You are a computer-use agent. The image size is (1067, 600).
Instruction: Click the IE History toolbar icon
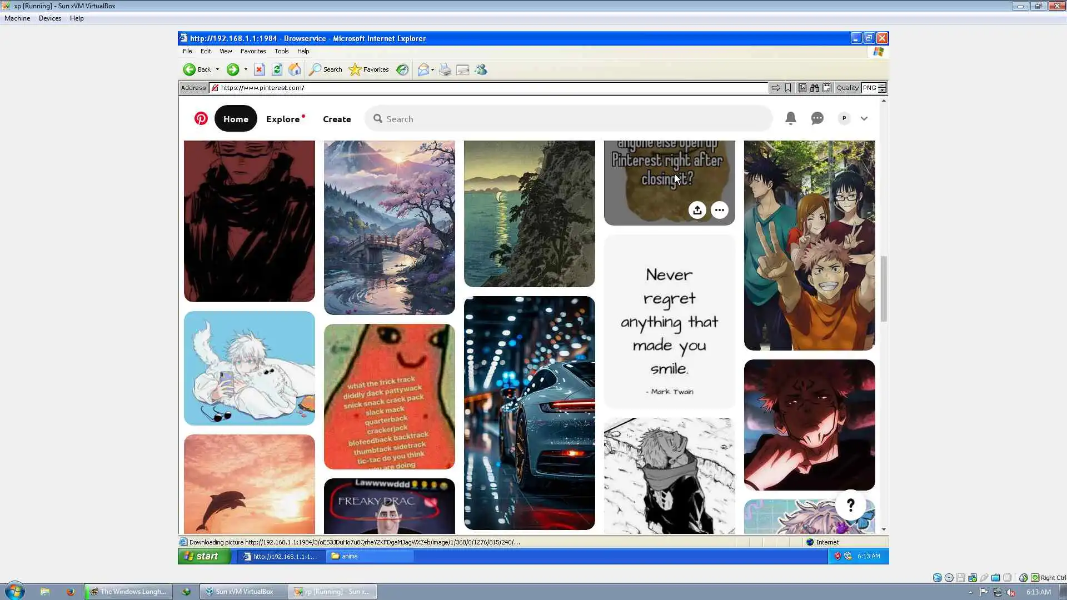[402, 69]
